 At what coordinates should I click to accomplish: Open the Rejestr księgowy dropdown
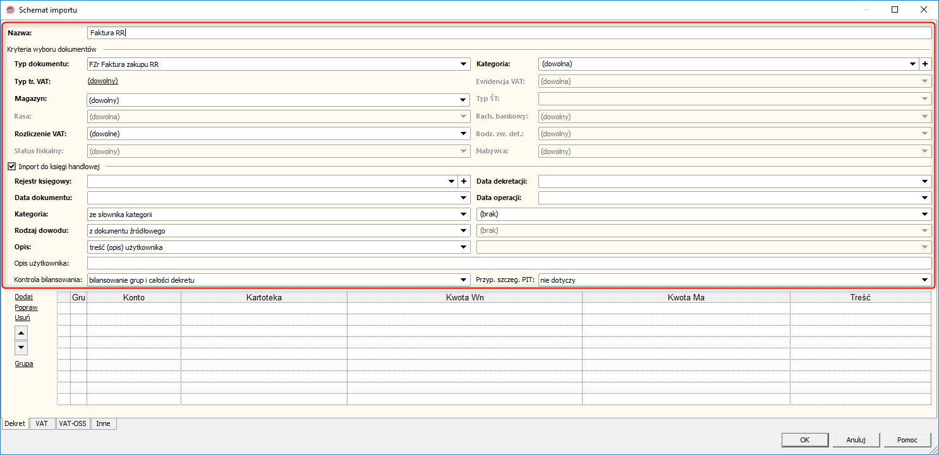click(452, 182)
